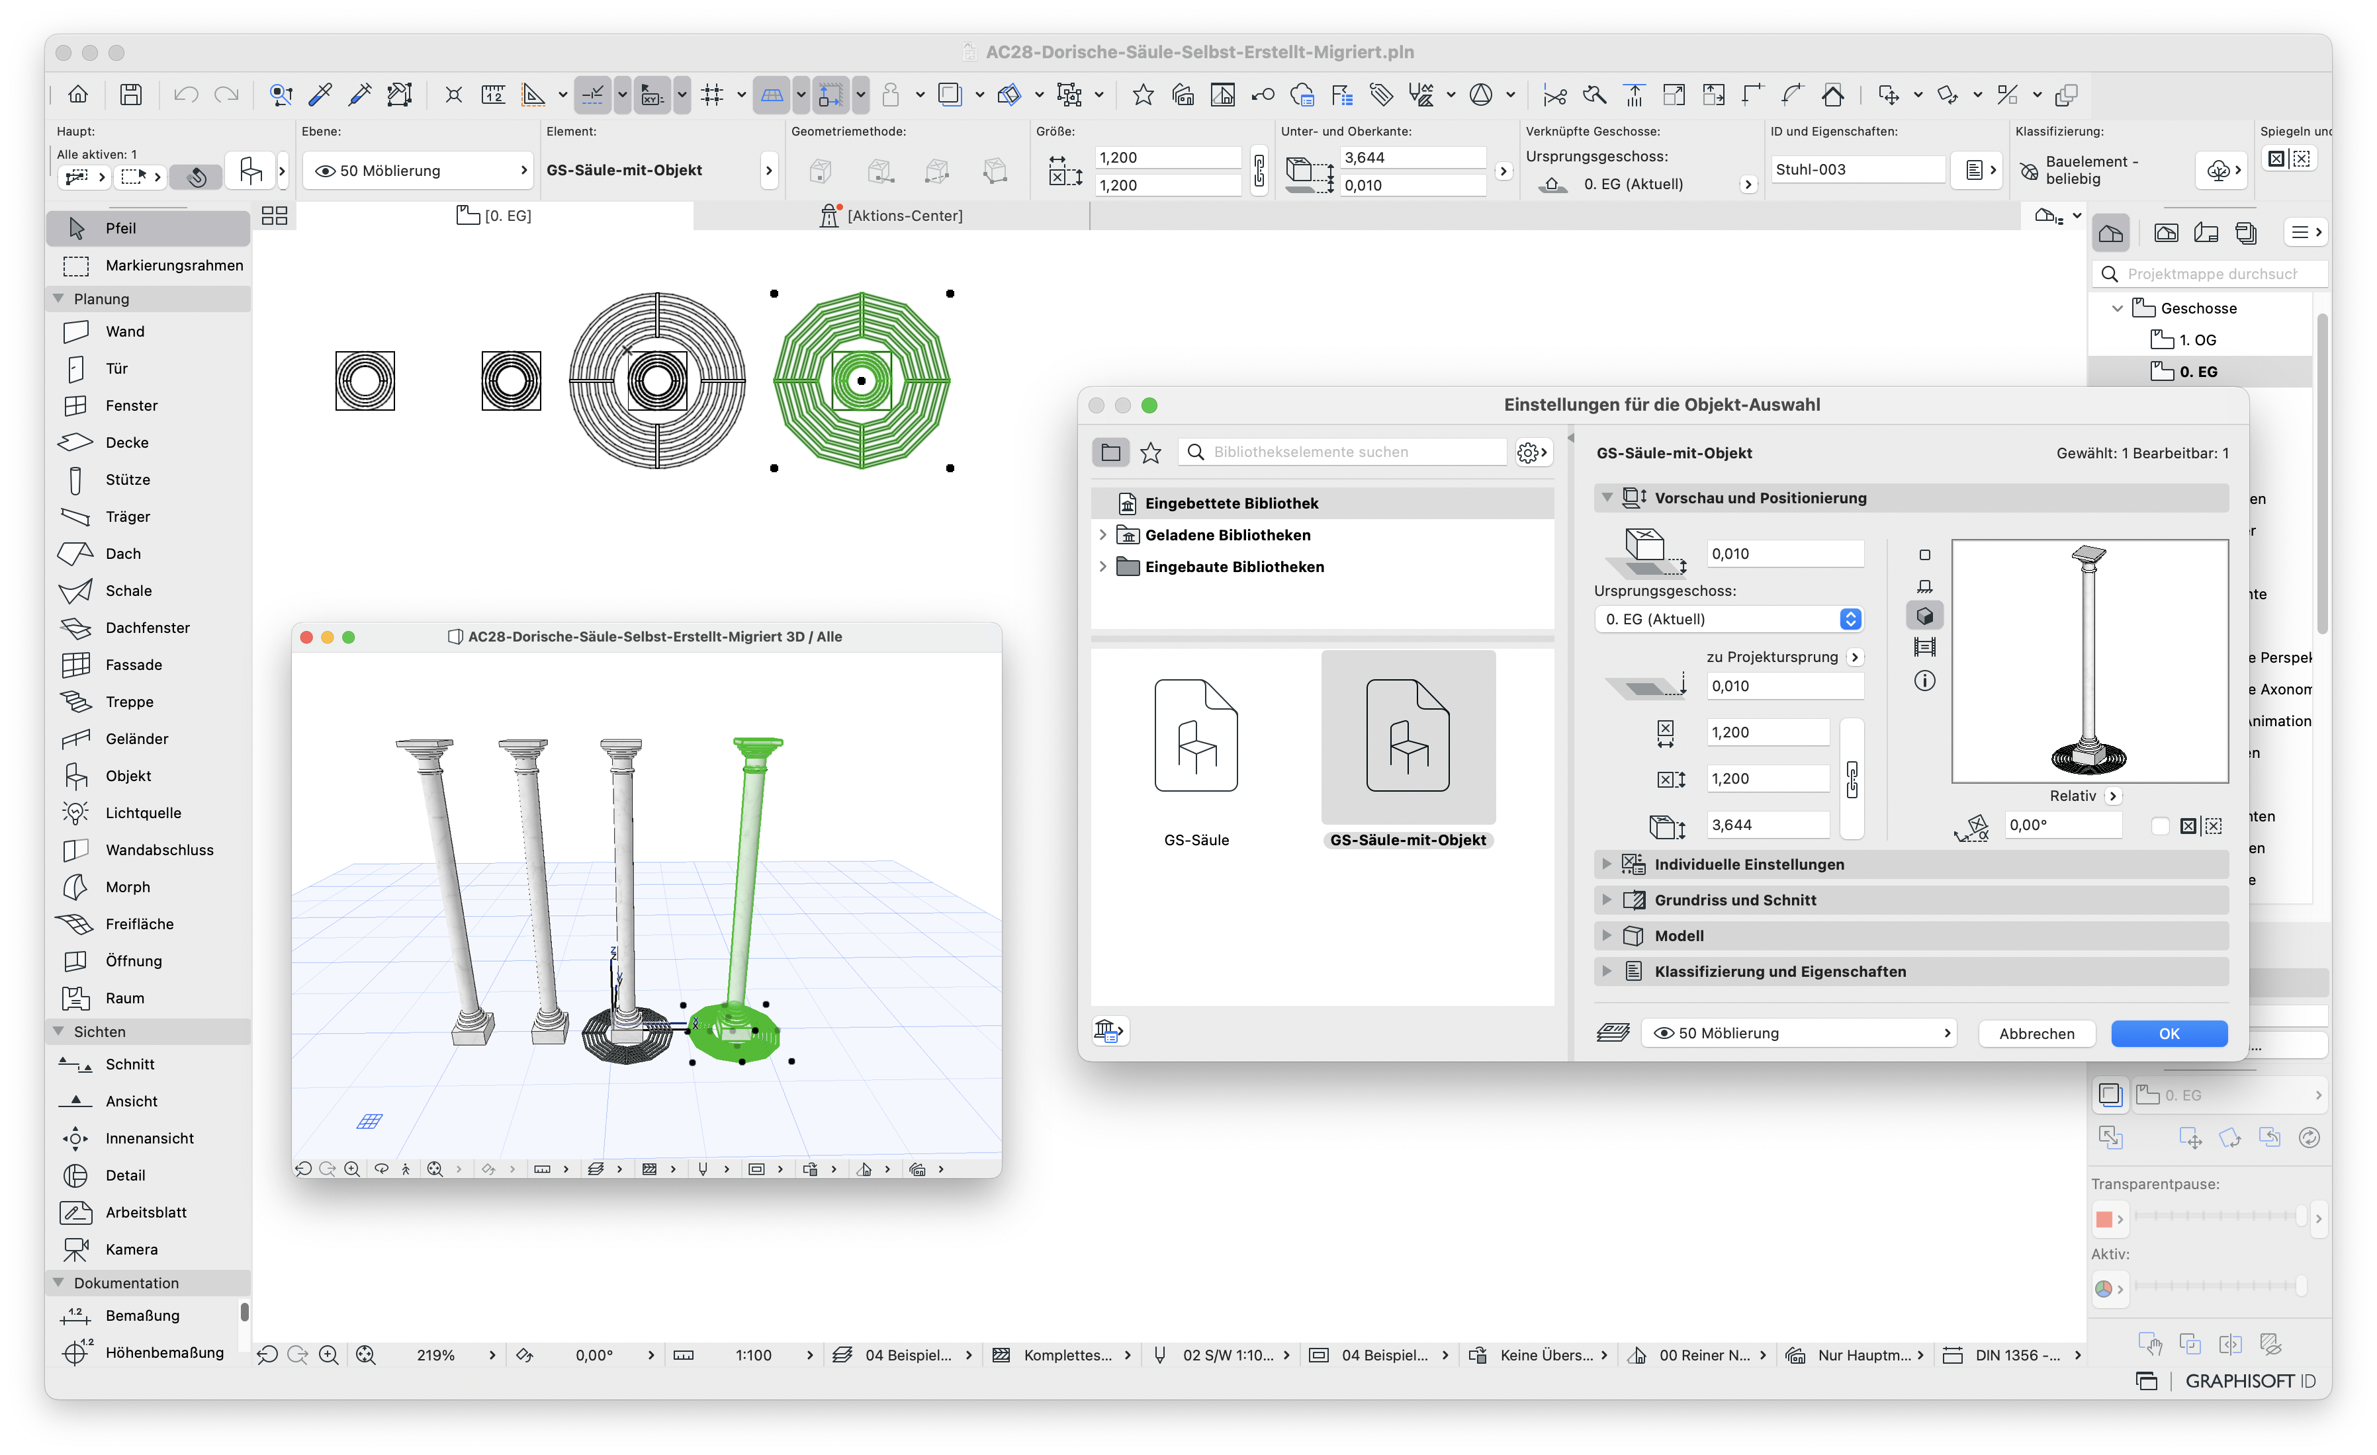Image resolution: width=2377 pixels, height=1455 pixels.
Task: Collapse the Planung toolbox group
Action: coord(58,299)
